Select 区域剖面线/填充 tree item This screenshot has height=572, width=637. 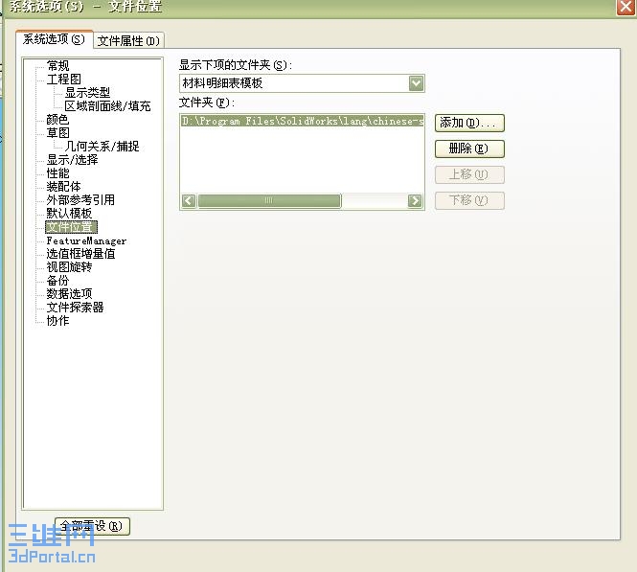[107, 105]
